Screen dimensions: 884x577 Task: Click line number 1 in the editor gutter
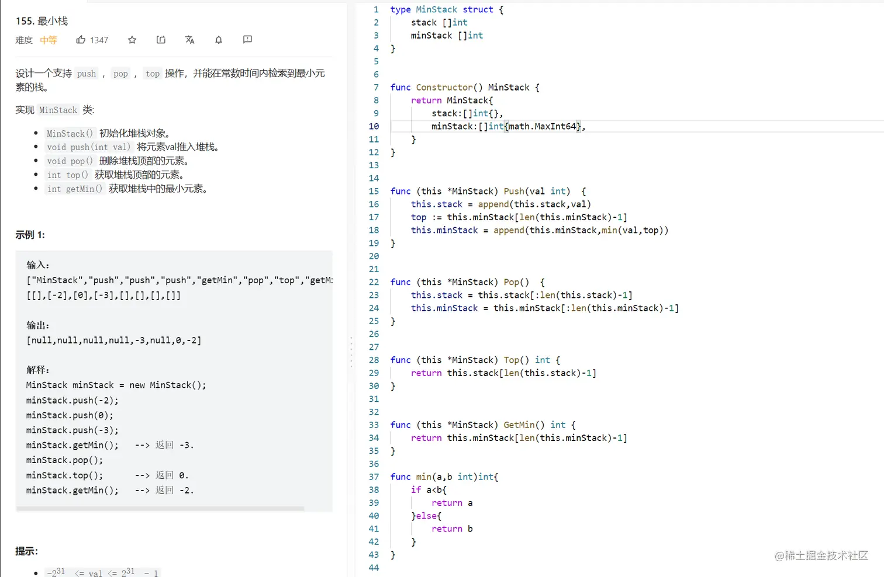tap(376, 9)
